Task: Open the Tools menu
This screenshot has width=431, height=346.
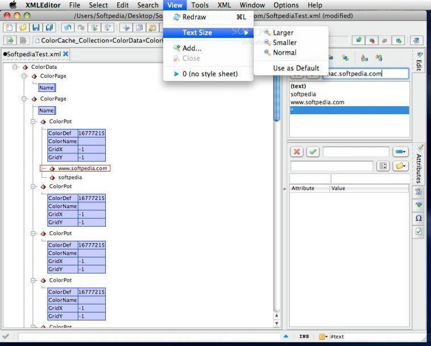Action: 200,5
